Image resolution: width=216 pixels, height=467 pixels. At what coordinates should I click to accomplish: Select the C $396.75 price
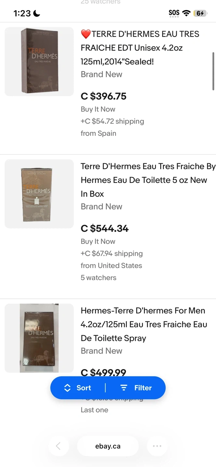pyautogui.click(x=104, y=96)
